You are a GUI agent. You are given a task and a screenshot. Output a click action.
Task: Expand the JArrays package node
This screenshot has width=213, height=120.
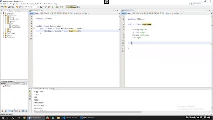6,17
